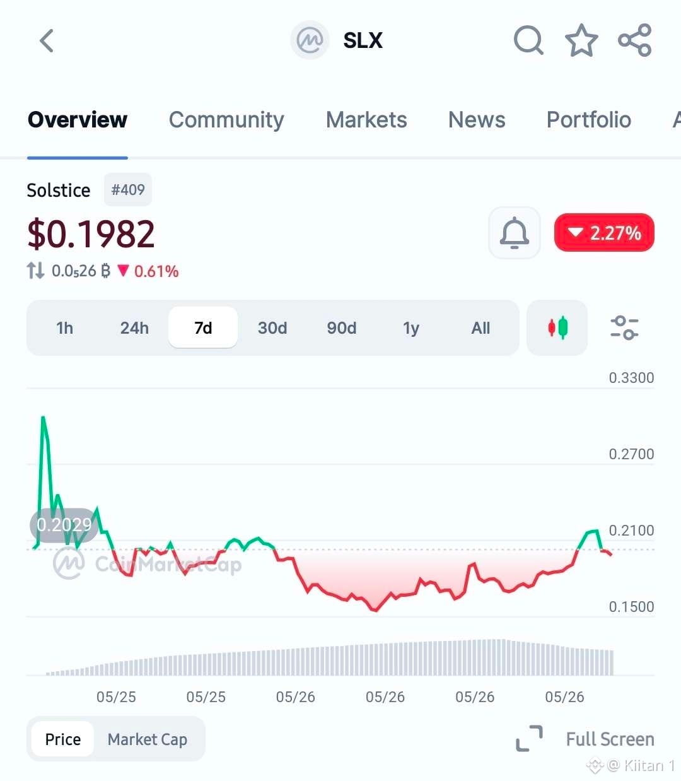Screen dimensions: 681x781
Task: Select the 1y time range
Action: pyautogui.click(x=411, y=328)
